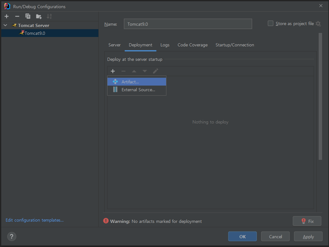Enable Store as project file checkbox
329x247 pixels.
pos(270,23)
